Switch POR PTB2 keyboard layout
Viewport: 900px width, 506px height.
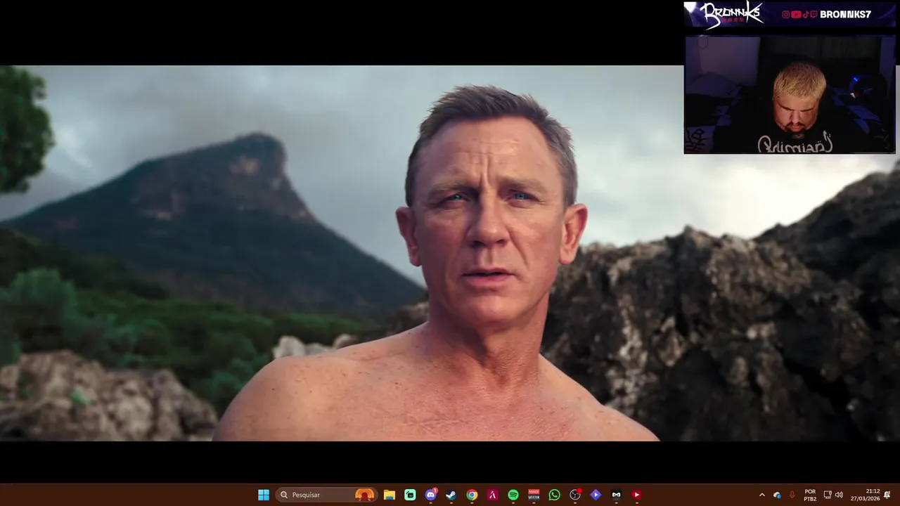[810, 495]
